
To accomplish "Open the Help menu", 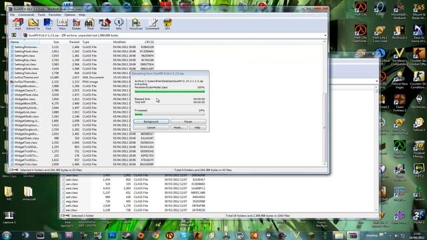I will tap(82, 15).
